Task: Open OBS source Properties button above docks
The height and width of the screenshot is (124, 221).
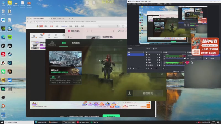Action: [x=148, y=49]
